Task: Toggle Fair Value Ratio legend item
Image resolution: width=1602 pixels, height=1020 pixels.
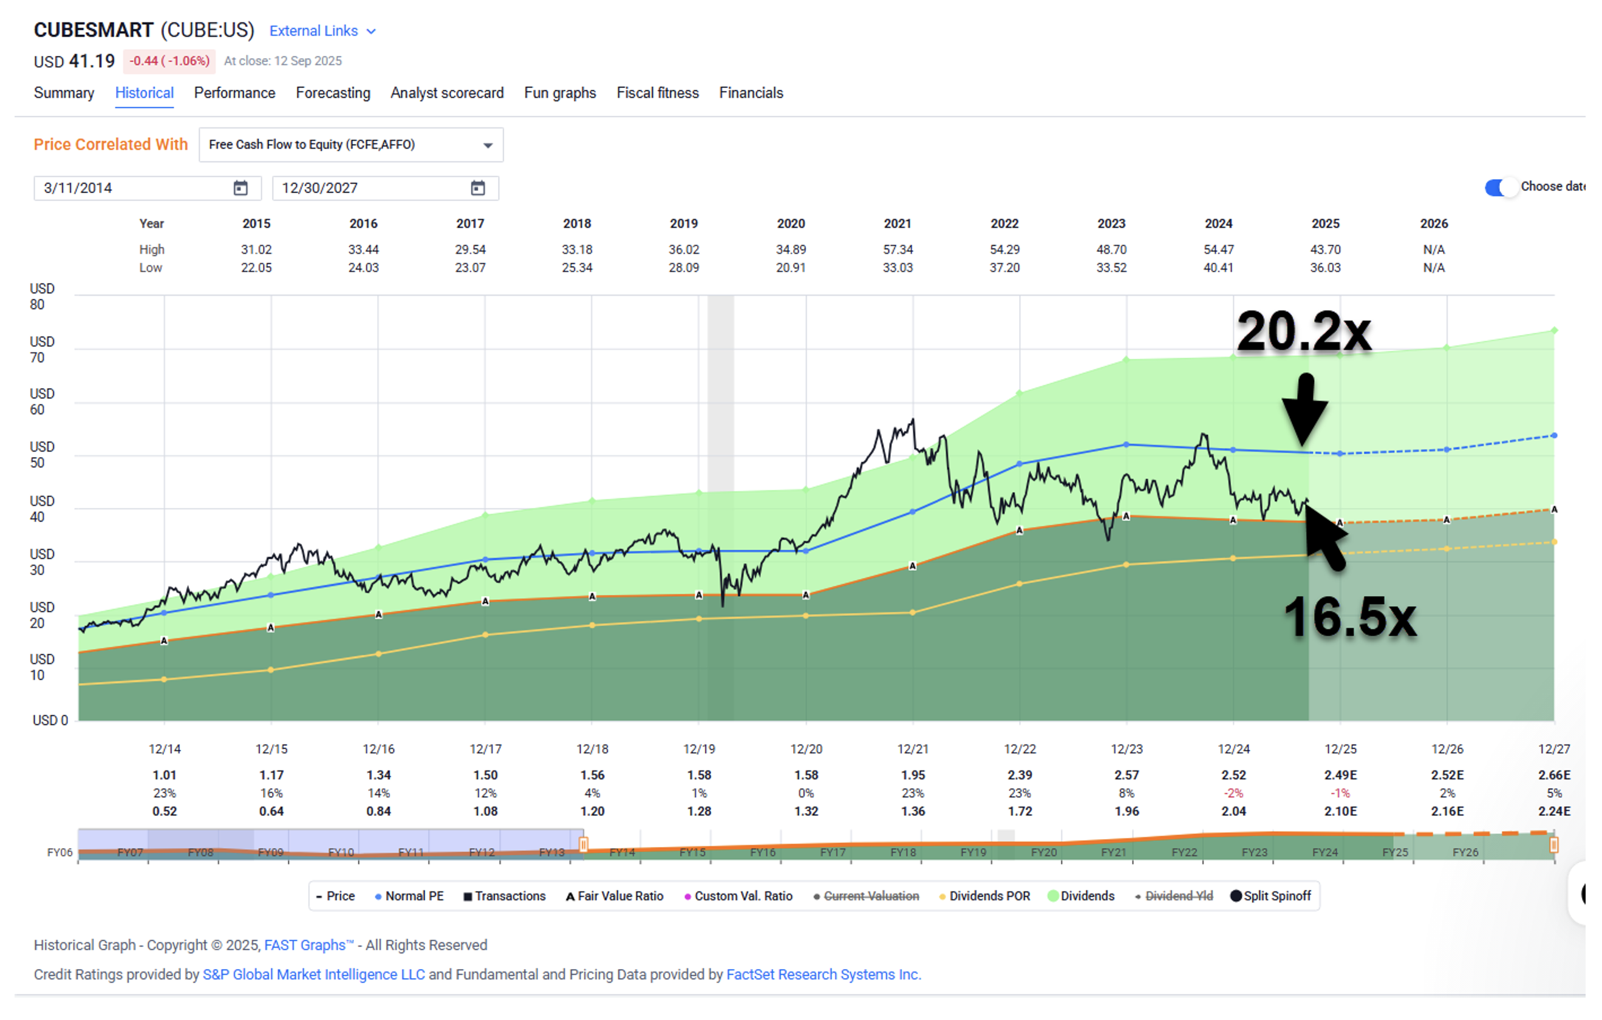Action: (615, 896)
